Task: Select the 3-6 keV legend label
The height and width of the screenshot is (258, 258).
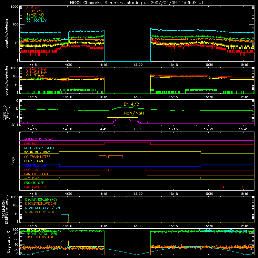Action: [34, 8]
